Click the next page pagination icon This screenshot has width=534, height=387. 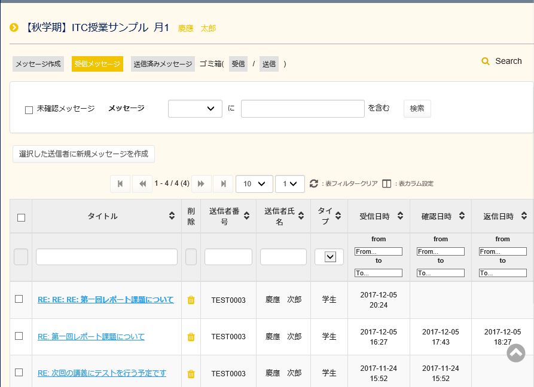tap(202, 184)
